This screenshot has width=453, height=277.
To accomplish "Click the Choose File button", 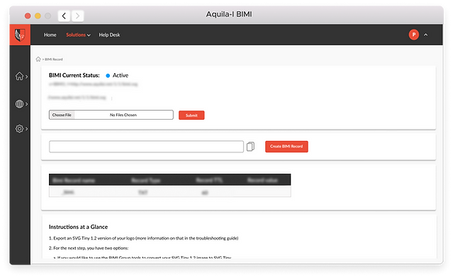I will tap(62, 115).
